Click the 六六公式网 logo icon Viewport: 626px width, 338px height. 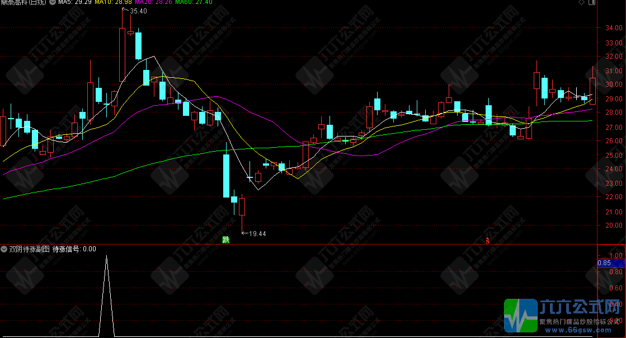point(520,316)
